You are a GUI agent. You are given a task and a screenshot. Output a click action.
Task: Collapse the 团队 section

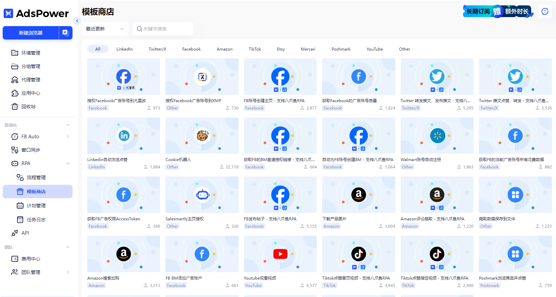(x=68, y=247)
